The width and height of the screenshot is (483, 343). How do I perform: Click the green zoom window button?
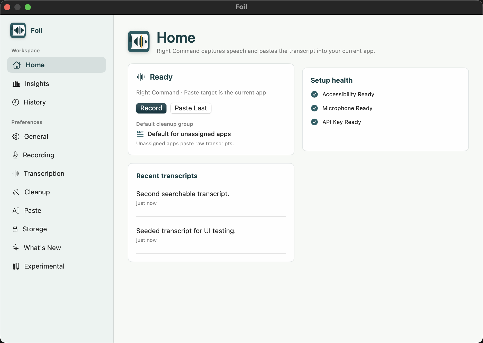[x=28, y=7]
